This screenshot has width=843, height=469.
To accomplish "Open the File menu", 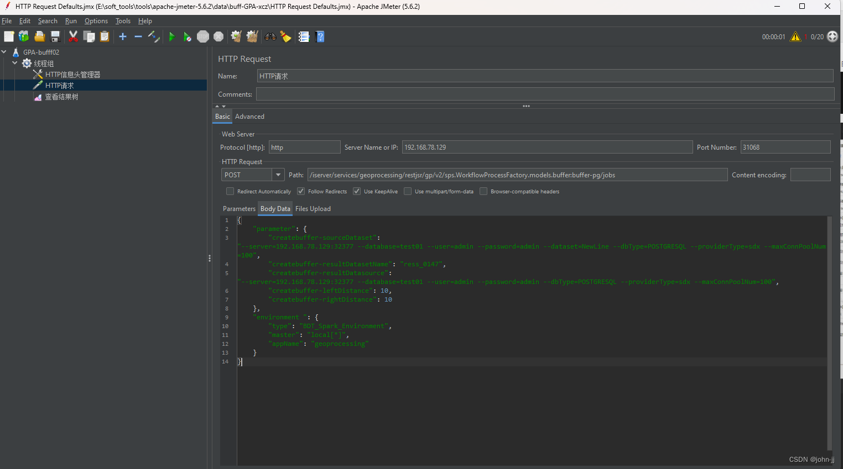I will [7, 21].
